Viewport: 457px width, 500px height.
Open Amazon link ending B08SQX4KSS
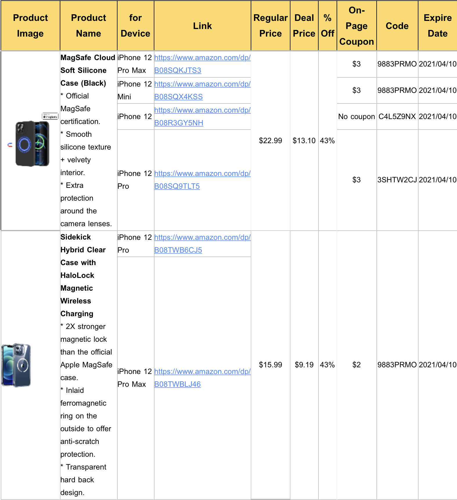click(x=202, y=90)
